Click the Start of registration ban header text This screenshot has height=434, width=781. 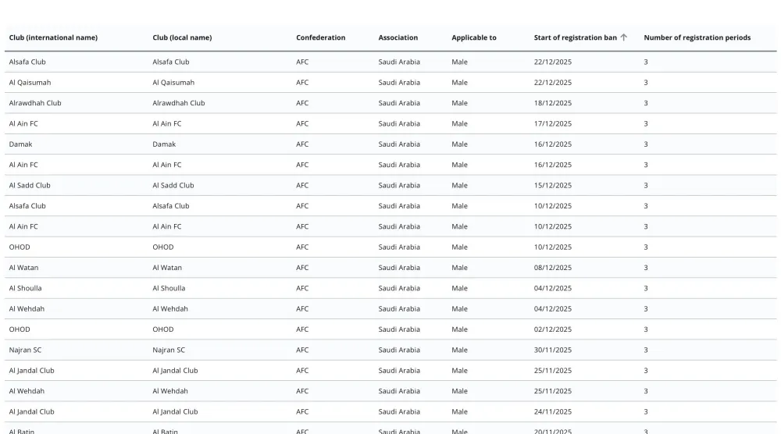(575, 37)
